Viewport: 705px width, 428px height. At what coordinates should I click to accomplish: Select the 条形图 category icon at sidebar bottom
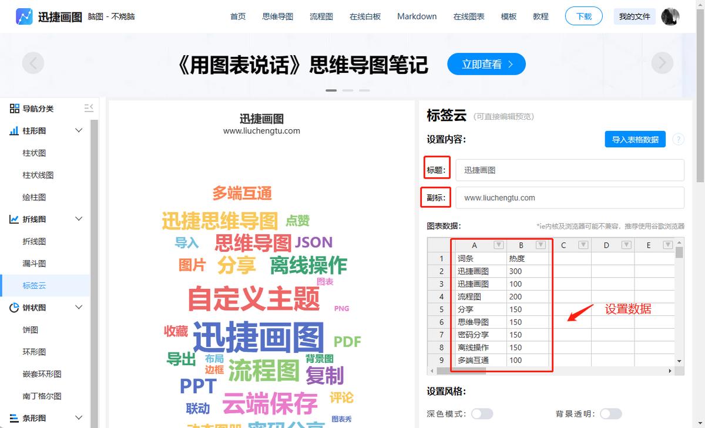pyautogui.click(x=16, y=417)
